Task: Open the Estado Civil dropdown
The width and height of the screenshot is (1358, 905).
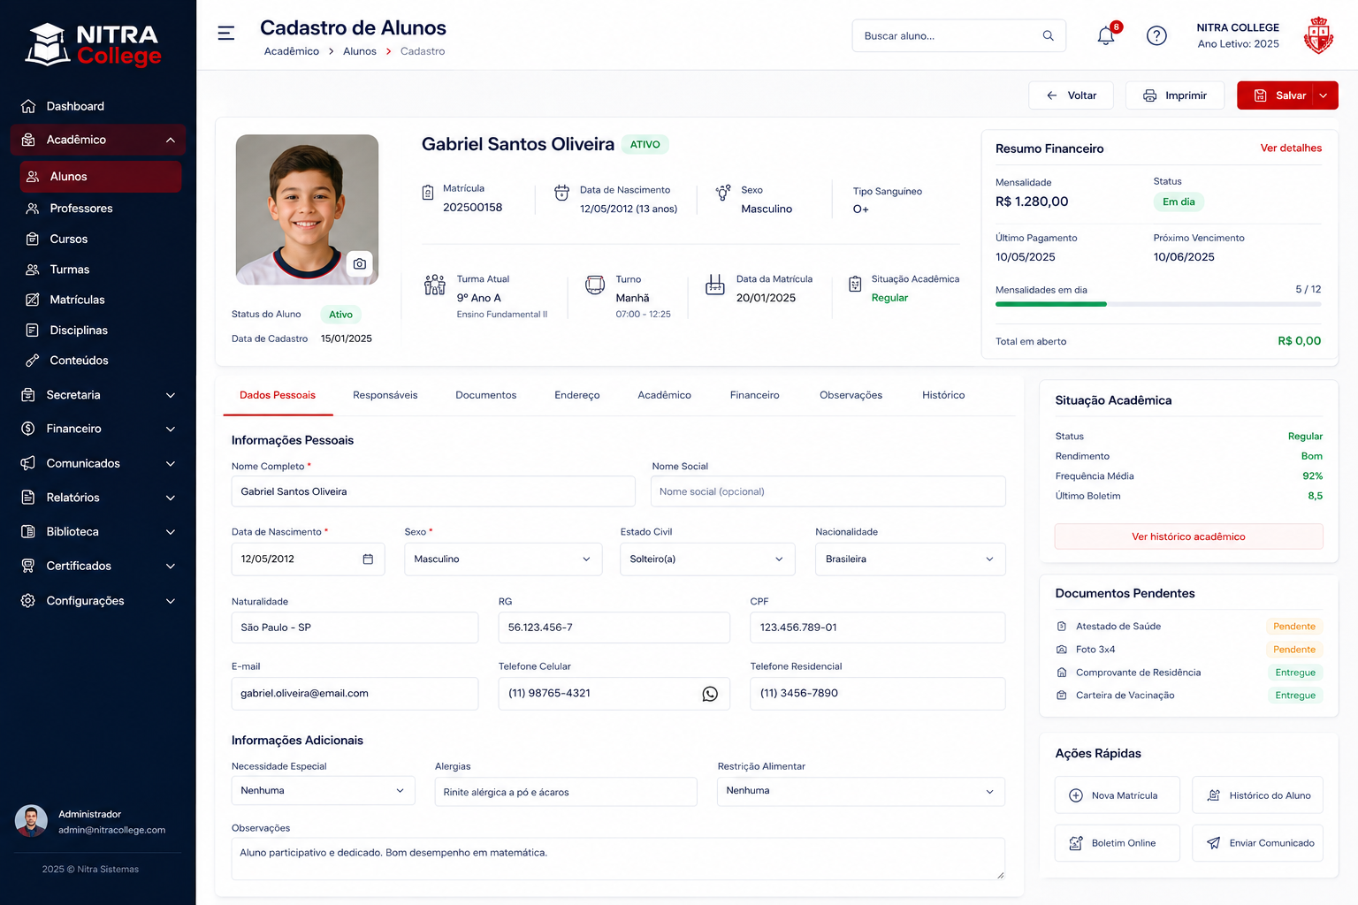Action: pos(707,559)
